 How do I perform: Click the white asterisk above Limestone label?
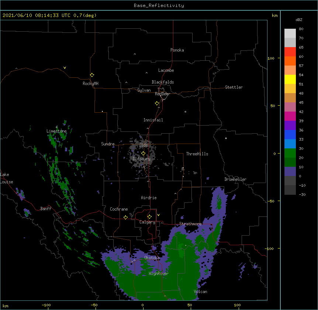(x=56, y=127)
